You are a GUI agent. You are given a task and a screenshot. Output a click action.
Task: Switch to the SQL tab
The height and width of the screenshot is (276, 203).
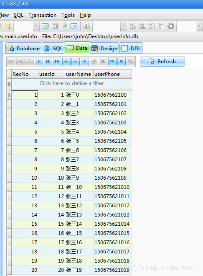pos(53,48)
